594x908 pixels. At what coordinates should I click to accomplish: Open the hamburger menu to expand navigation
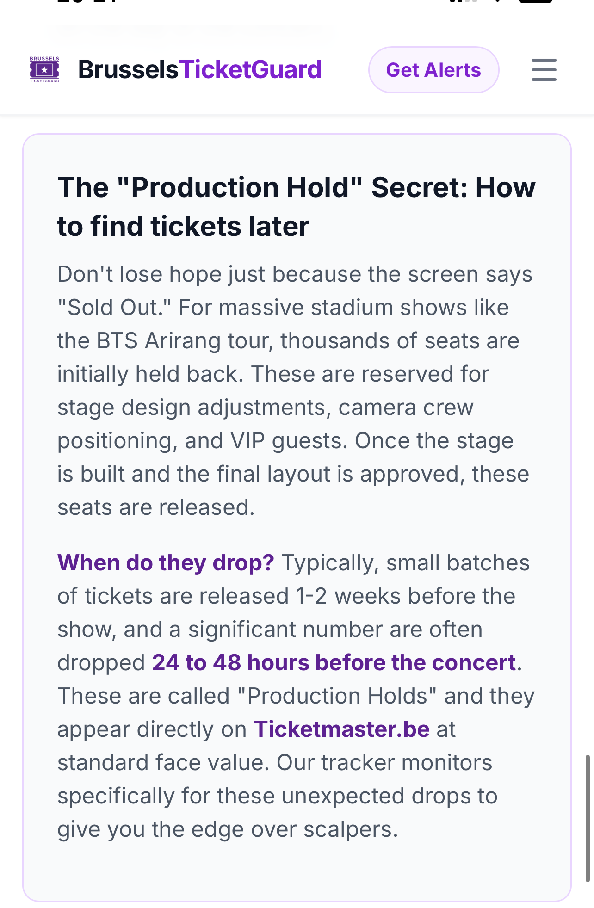pos(544,69)
